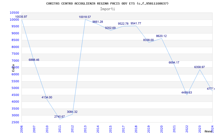Click the x-axis year 2012
Image resolution: width=215 pixels, height=134 pixels.
pyautogui.click(x=73, y=129)
